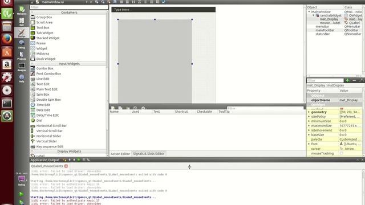
Task: Select the Combo Box input widget
Action: (44, 68)
